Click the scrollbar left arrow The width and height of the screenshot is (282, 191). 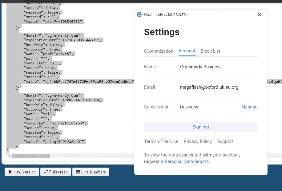coord(9,156)
